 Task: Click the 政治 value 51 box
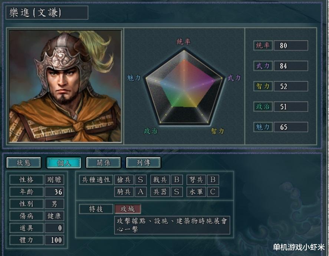pos(291,106)
